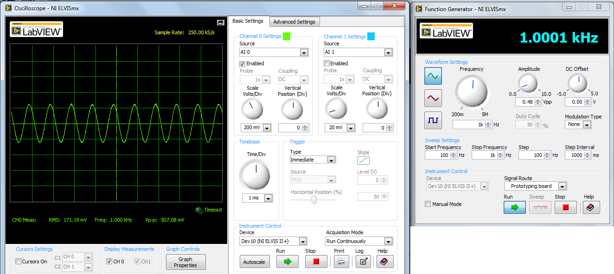
Task: Select the square waveform icon
Action: (x=433, y=120)
